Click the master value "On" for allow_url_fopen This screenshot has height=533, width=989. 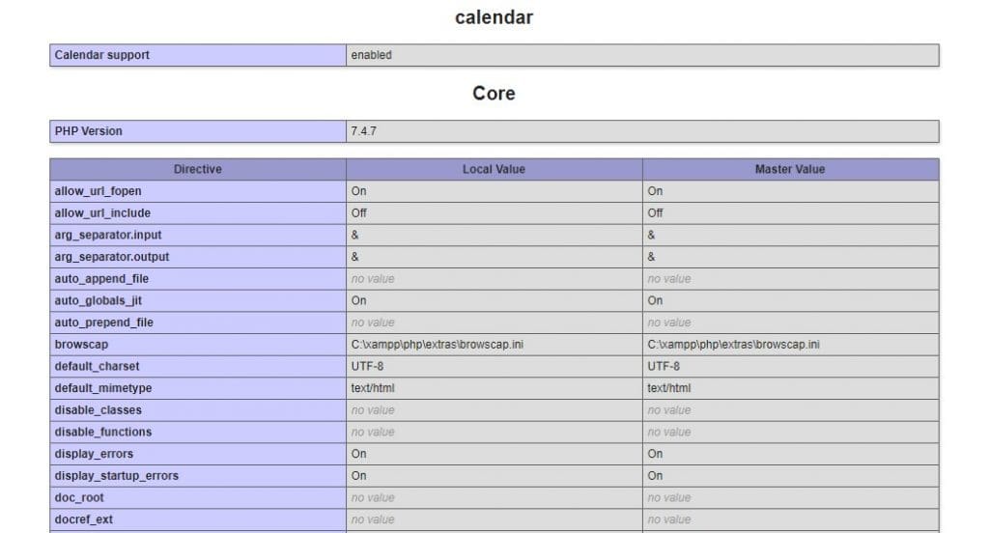656,191
